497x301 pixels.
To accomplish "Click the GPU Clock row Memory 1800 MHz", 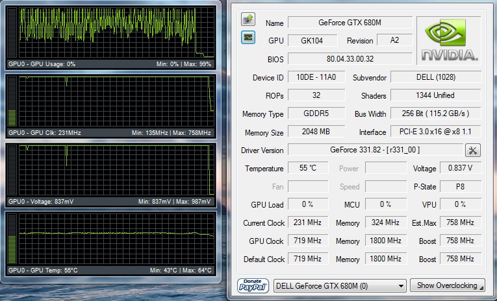I will tap(386, 241).
